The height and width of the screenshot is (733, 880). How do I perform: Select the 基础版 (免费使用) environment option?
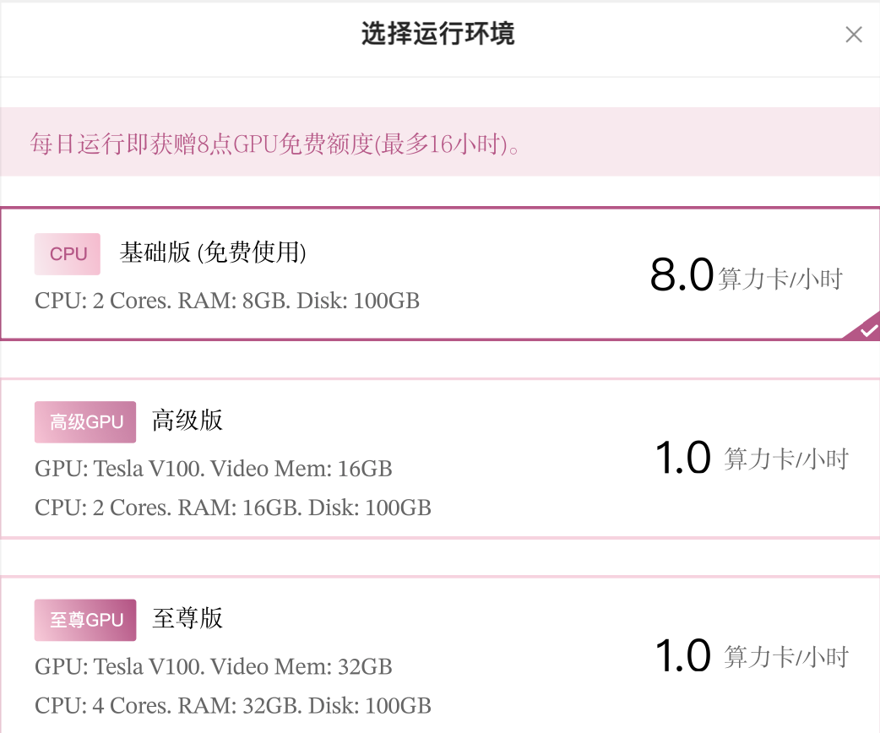440,274
